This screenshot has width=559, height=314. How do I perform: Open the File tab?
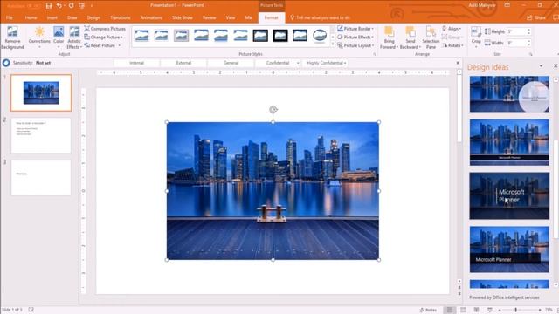(10, 17)
